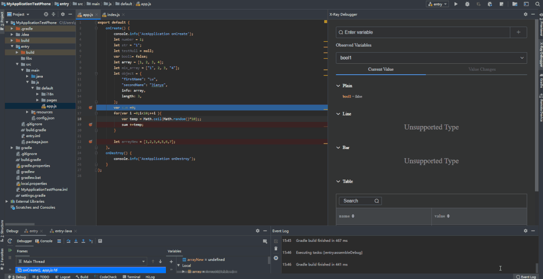Click the Run app play icon
This screenshot has width=543, height=279.
coord(456,4)
